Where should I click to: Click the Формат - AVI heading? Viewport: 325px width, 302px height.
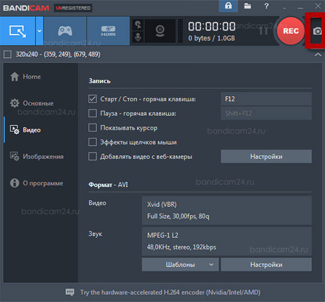coord(108,185)
